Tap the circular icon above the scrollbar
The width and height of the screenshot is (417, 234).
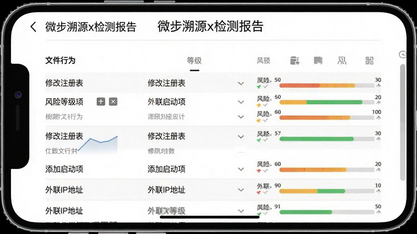[403, 54]
